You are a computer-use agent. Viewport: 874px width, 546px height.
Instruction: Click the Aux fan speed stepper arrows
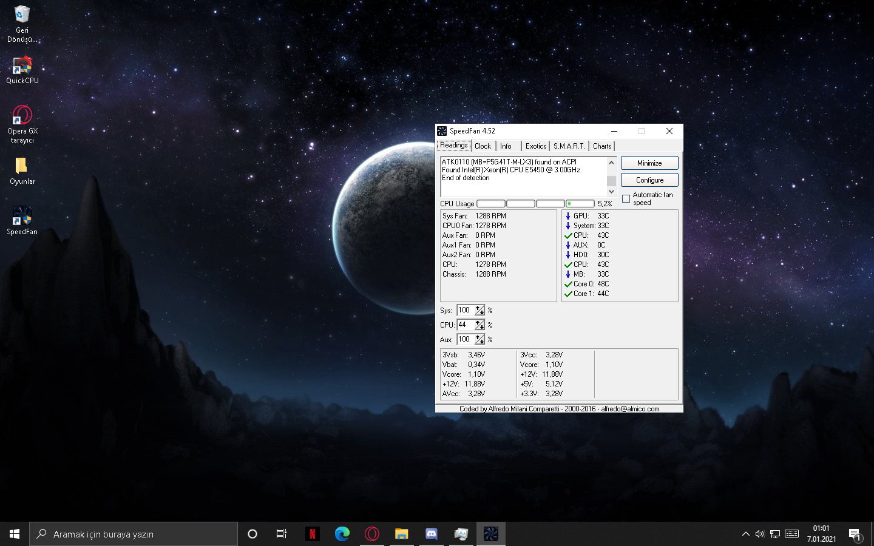pos(479,339)
